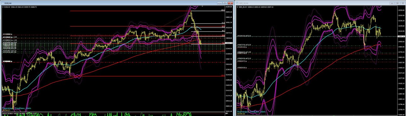Minimize the GER_30,H4 chart window
This screenshot has height=116, width=406.
pyautogui.click(x=392, y=3)
